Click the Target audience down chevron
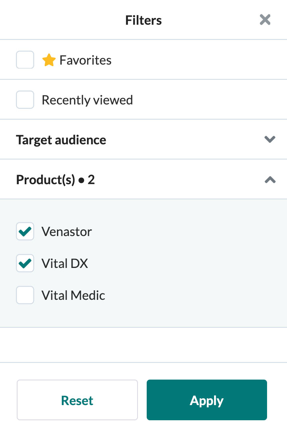287x437 pixels. [270, 139]
